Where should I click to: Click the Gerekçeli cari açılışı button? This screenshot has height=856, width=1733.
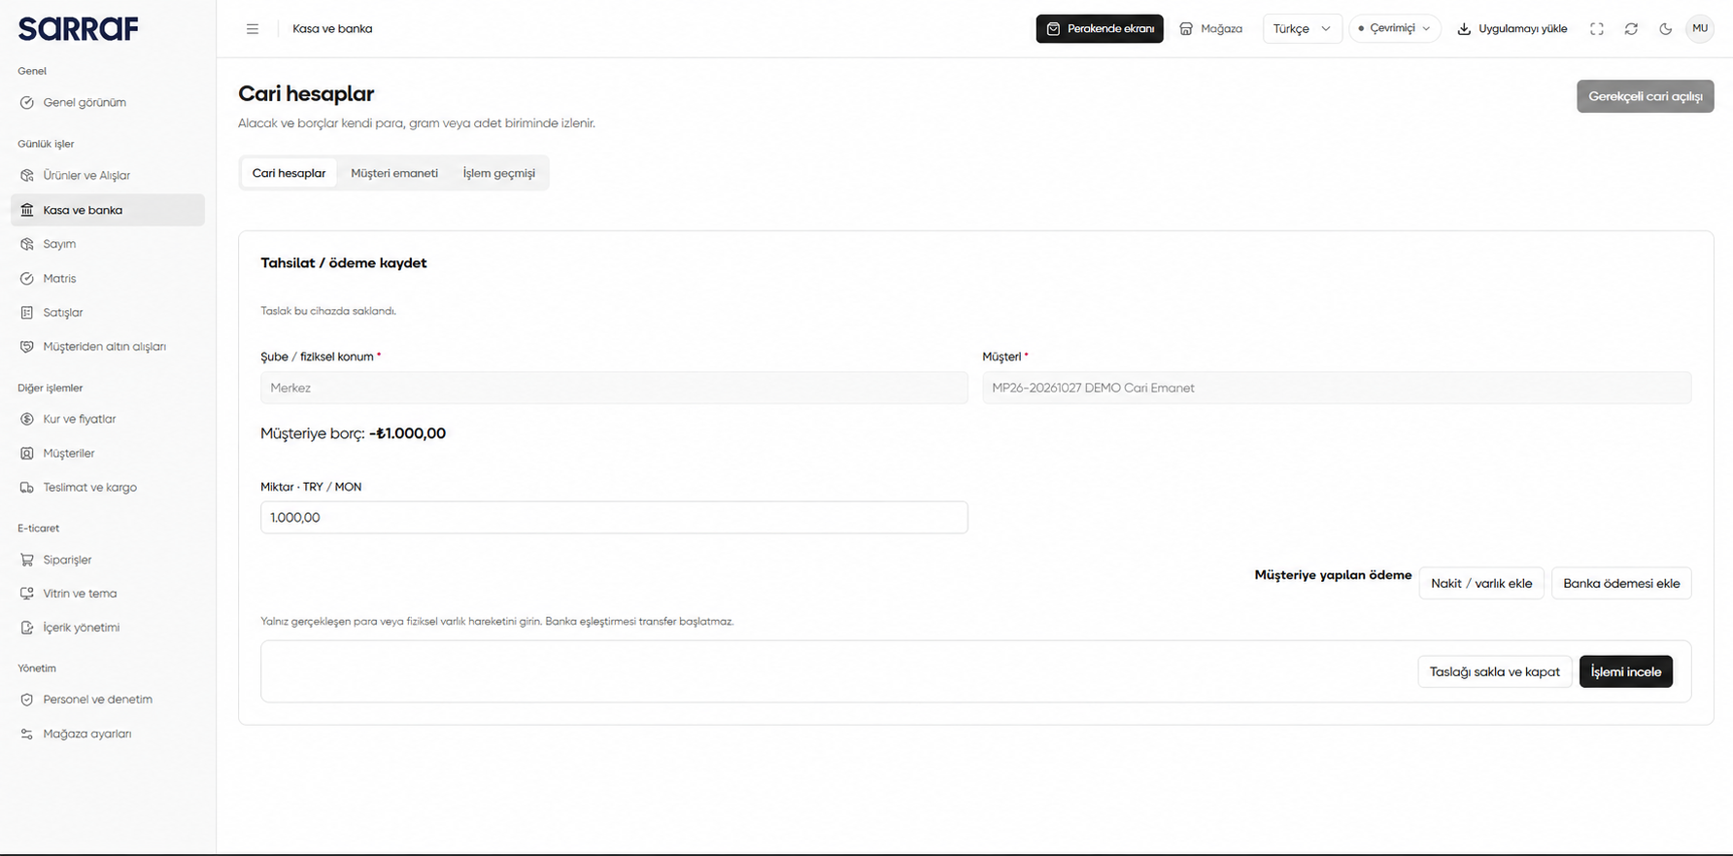1646,96
